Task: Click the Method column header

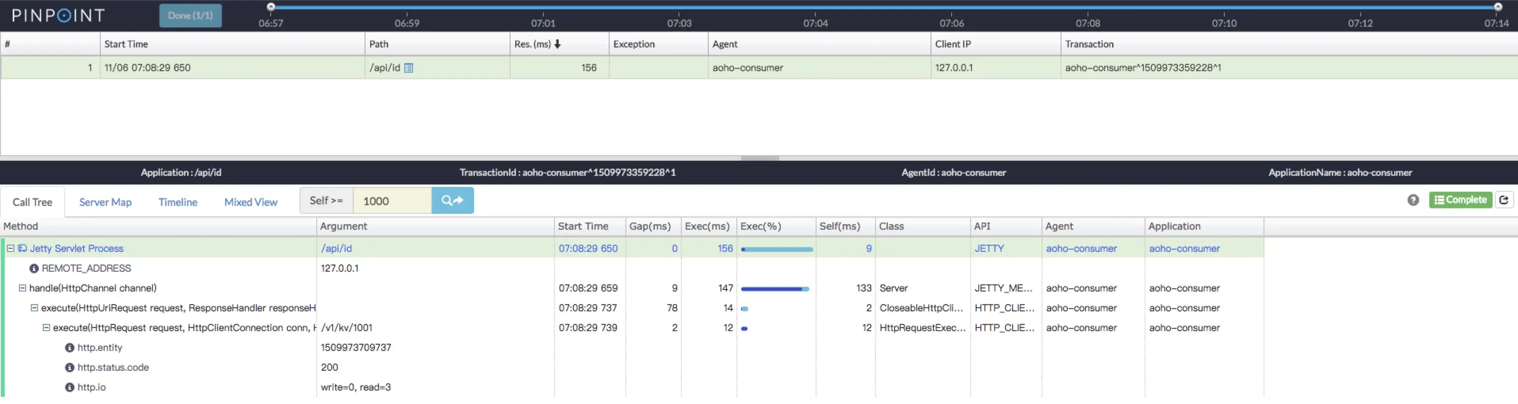Action: [x=158, y=226]
